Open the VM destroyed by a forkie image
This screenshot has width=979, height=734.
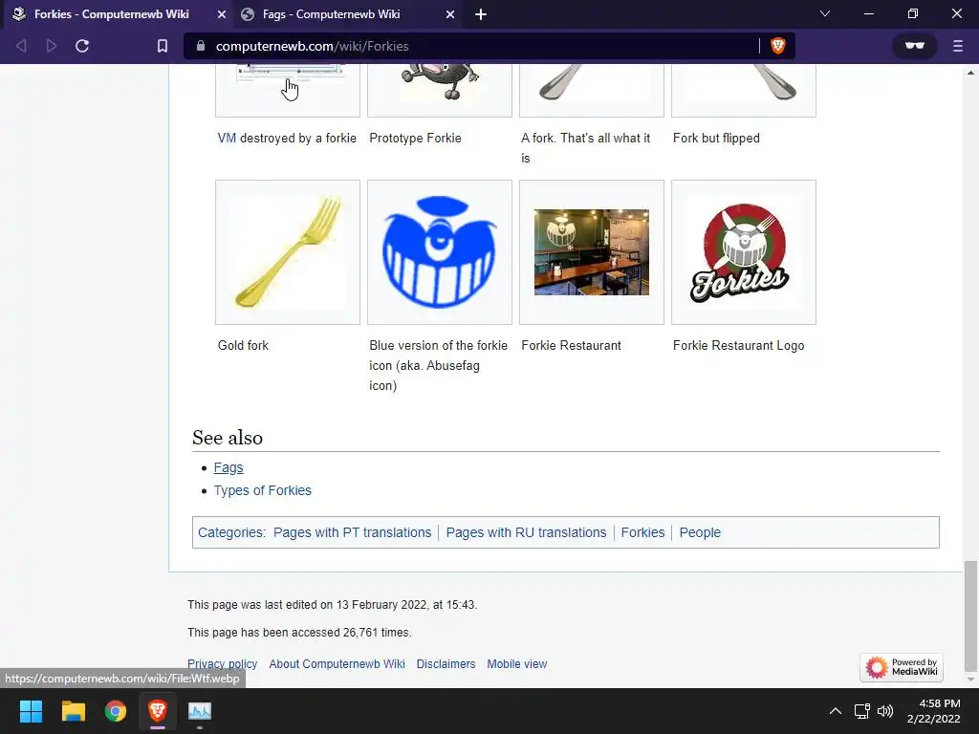coord(288,91)
